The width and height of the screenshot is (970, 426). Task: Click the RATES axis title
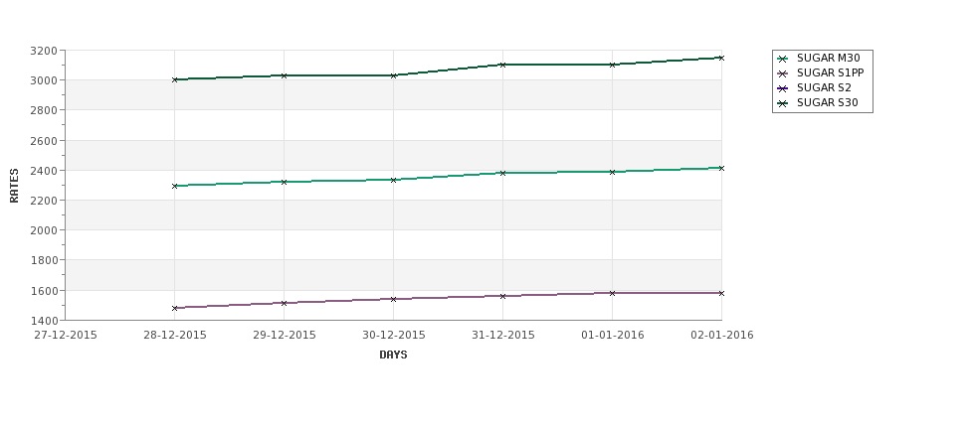point(14,186)
